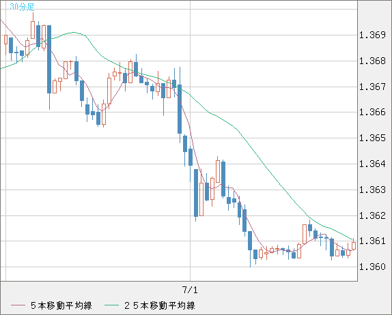
Task: Click the green 25-period legend line swatch
Action: tap(111, 305)
